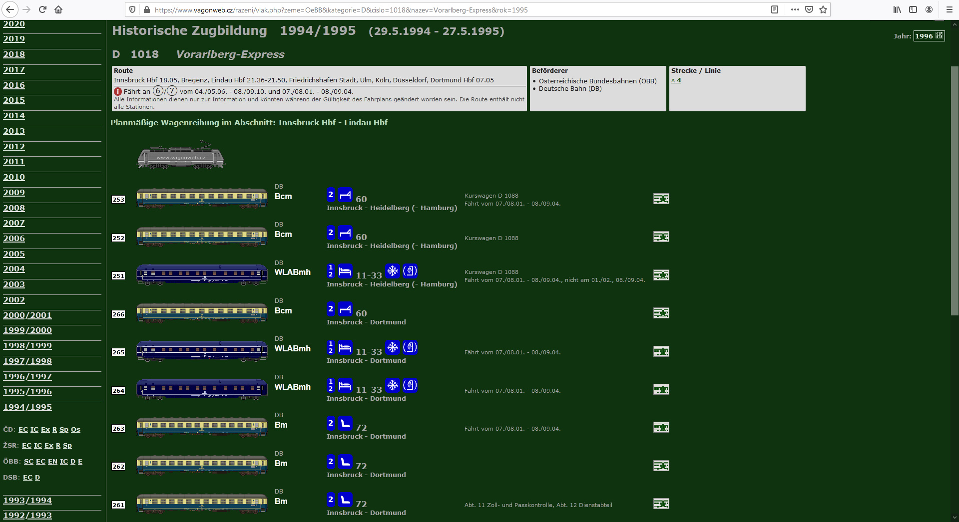This screenshot has height=522, width=959.
Task: Open the 1993/1994 year link
Action: tap(27, 501)
